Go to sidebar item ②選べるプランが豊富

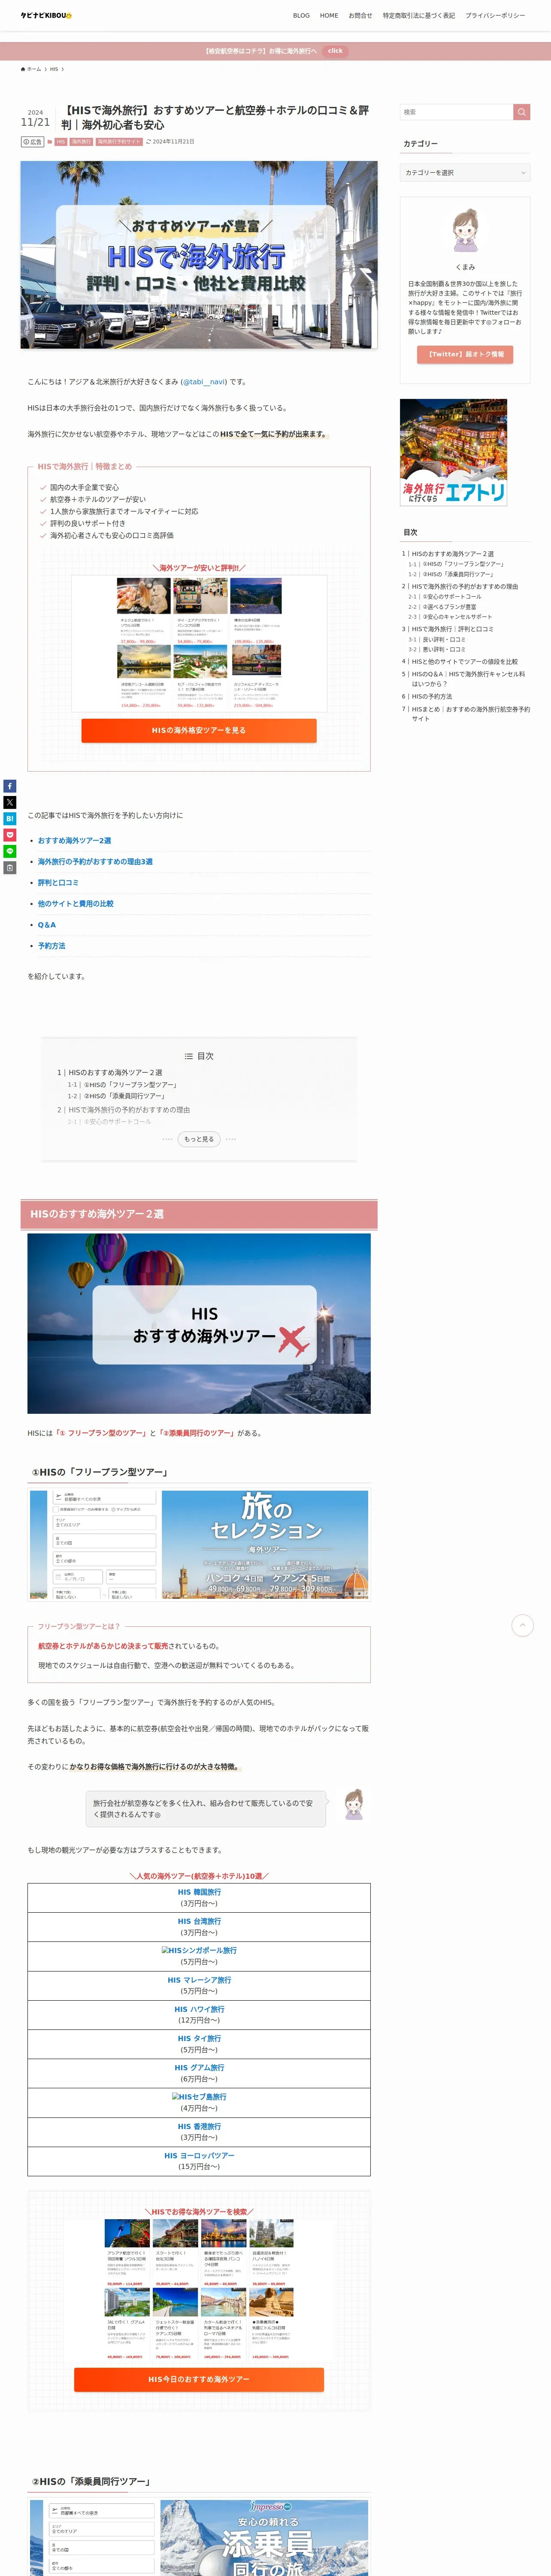tap(449, 607)
